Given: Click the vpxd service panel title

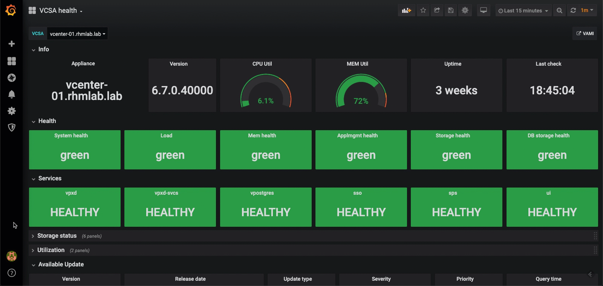Looking at the screenshot, I should (71, 193).
